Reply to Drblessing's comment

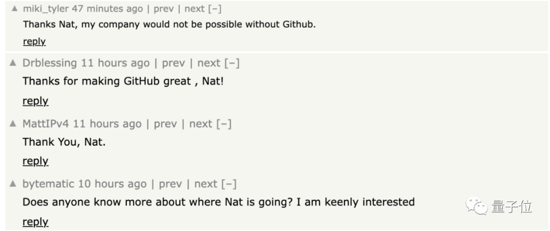(35, 101)
